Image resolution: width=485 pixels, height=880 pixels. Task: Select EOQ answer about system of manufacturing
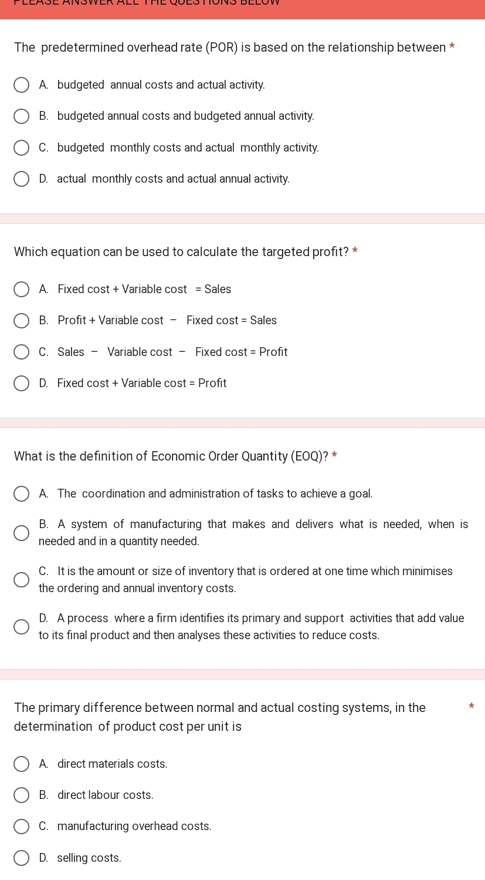(21, 533)
